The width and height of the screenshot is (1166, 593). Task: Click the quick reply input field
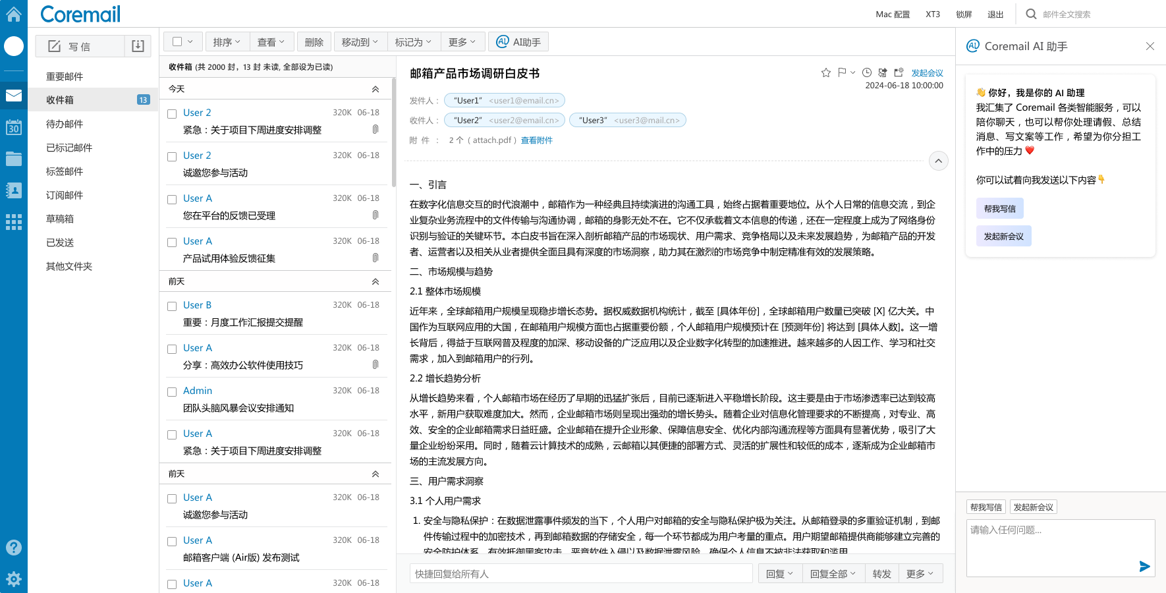580,574
